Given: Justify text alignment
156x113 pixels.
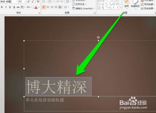Looking at the screenshot, I should (56, 7).
